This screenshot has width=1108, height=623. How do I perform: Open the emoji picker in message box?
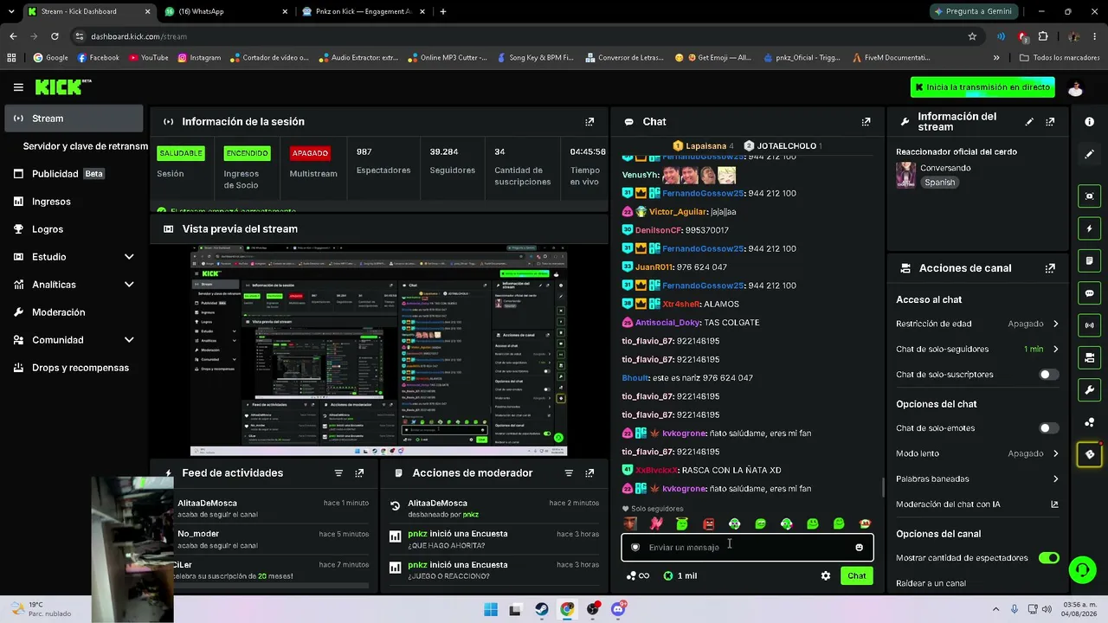tap(859, 548)
